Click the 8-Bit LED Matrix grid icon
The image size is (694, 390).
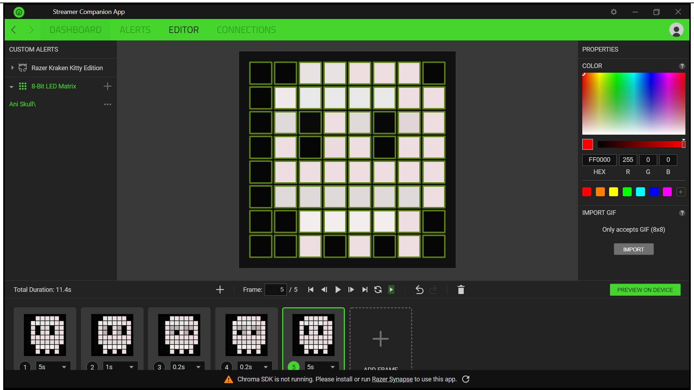[23, 86]
